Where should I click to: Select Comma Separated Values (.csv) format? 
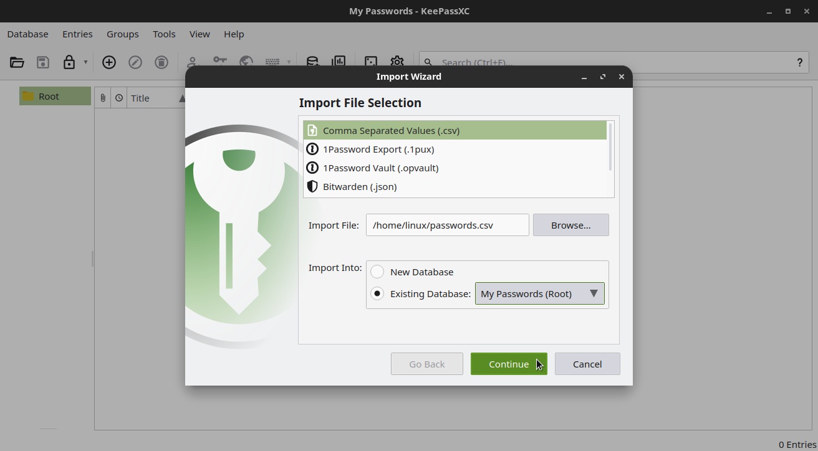click(x=455, y=130)
